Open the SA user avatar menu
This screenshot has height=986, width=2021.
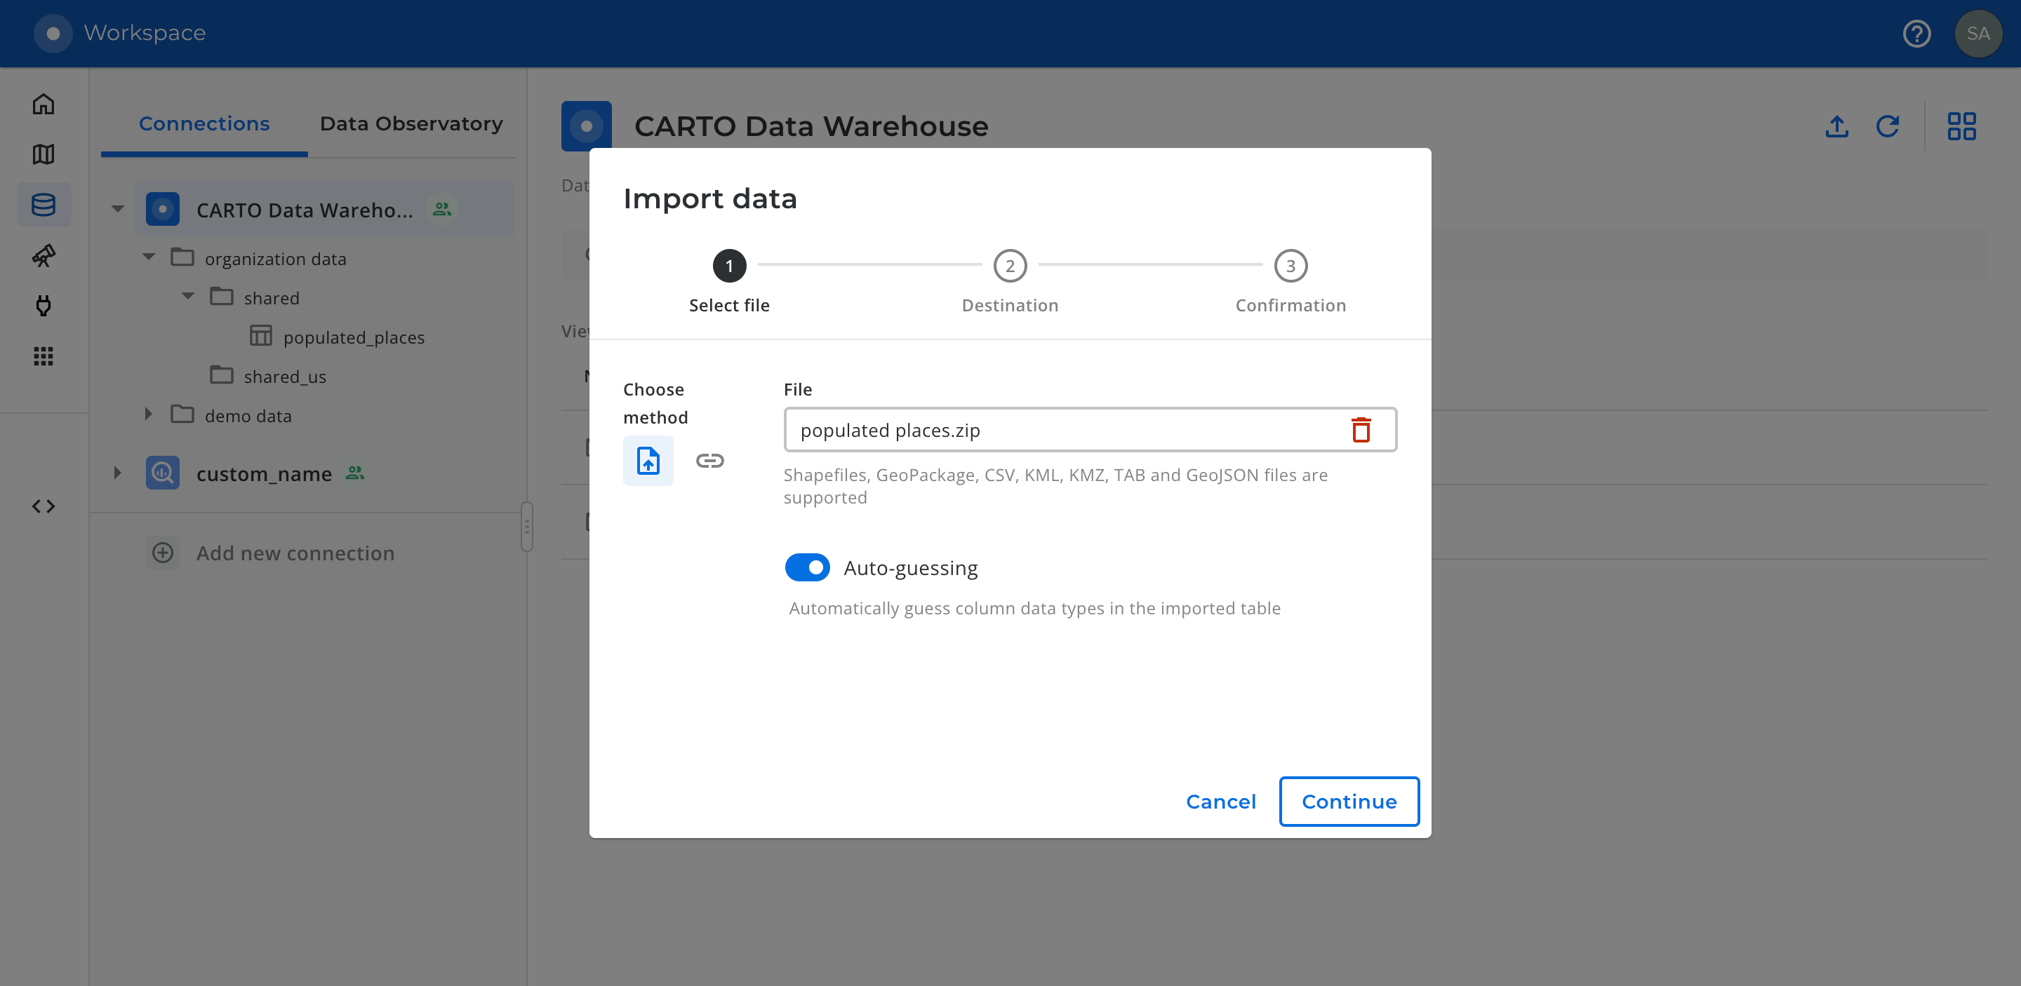1978,34
